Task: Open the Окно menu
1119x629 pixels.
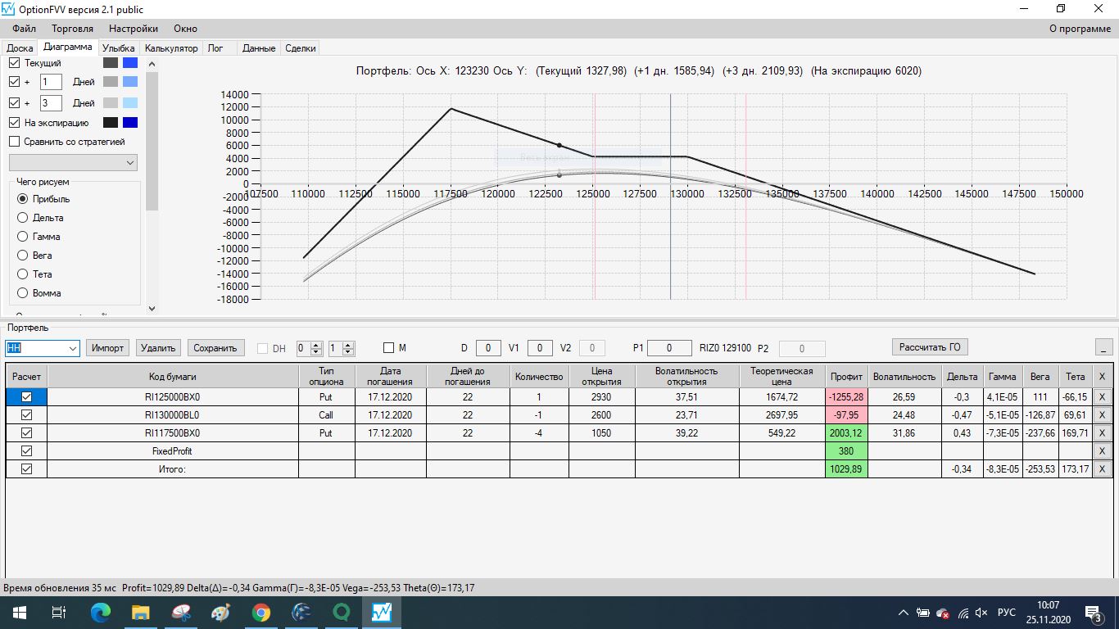Action: (185, 29)
